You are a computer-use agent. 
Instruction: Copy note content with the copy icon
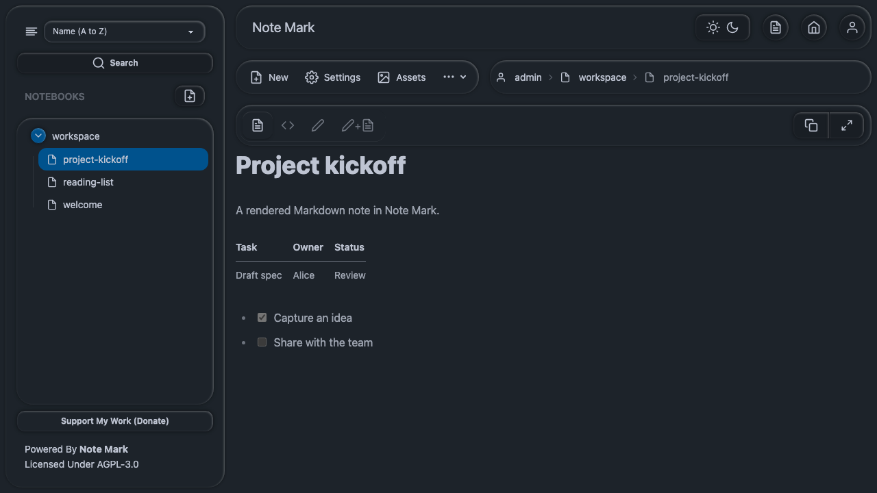click(811, 125)
